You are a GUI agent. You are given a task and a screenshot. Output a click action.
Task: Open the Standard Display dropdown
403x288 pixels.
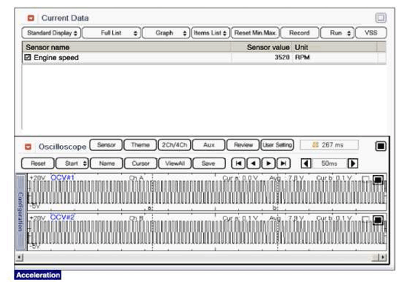tap(51, 33)
